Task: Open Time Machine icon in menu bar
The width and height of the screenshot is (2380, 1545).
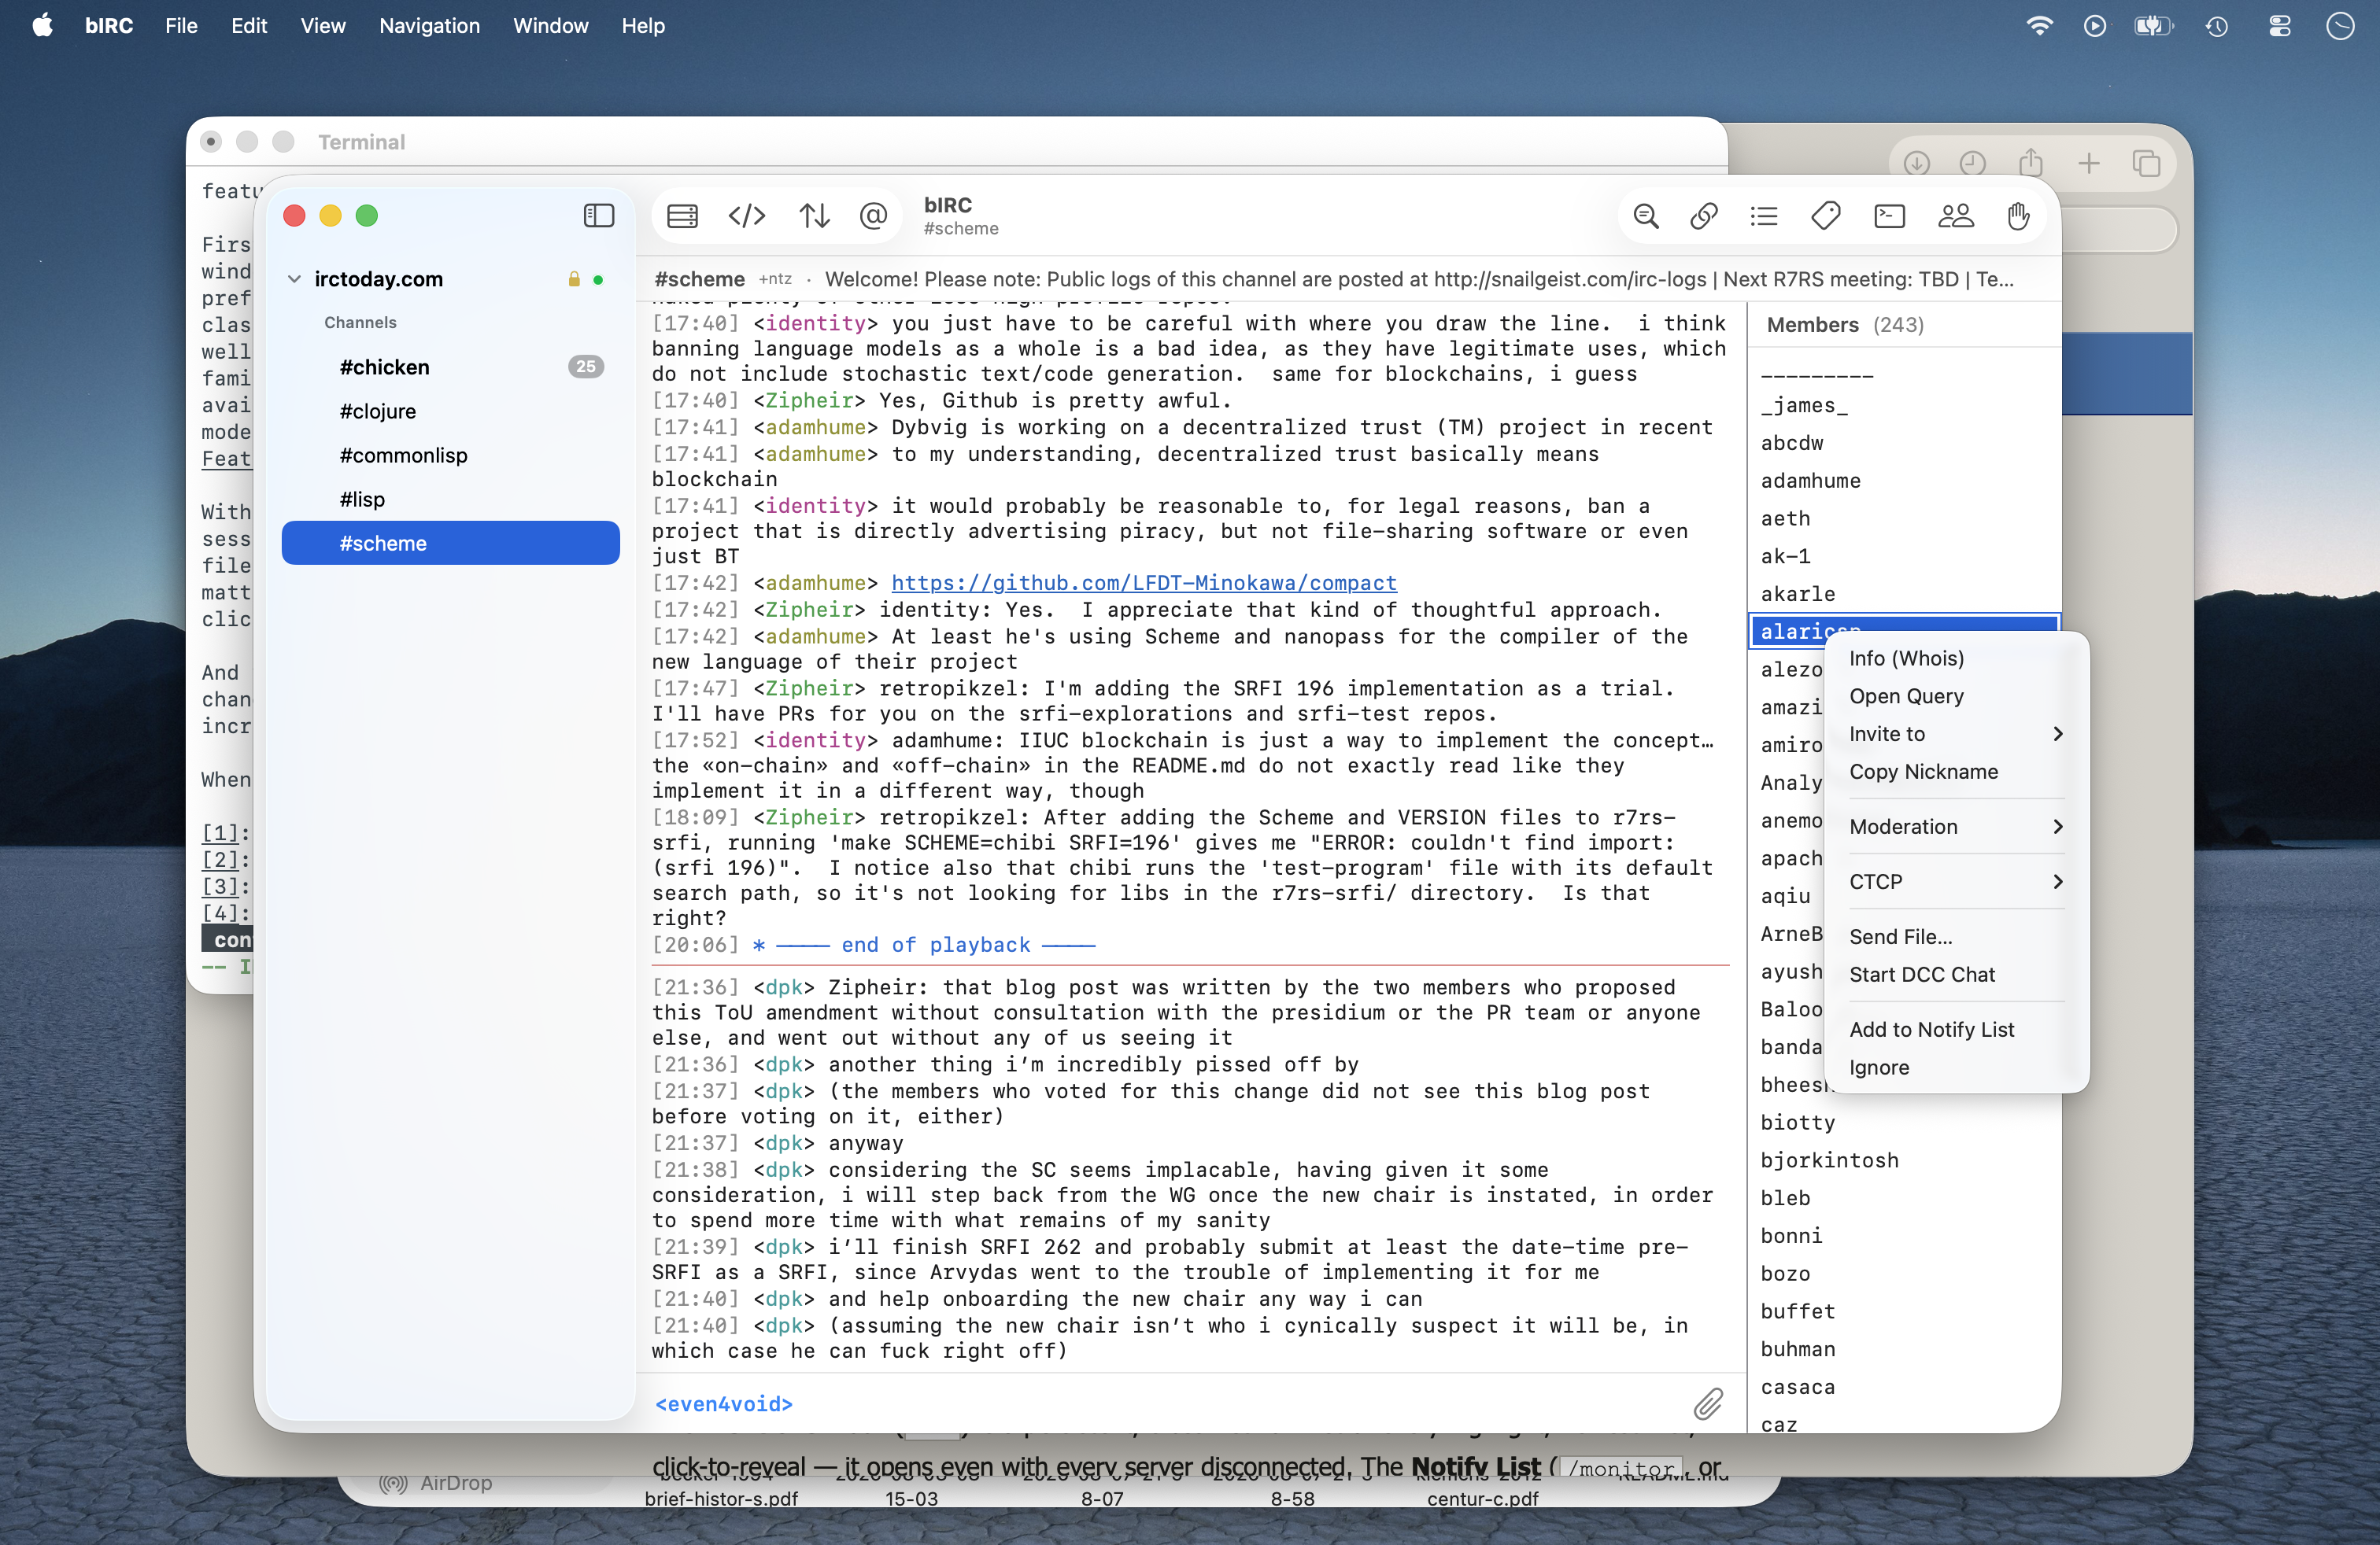Action: (2217, 26)
